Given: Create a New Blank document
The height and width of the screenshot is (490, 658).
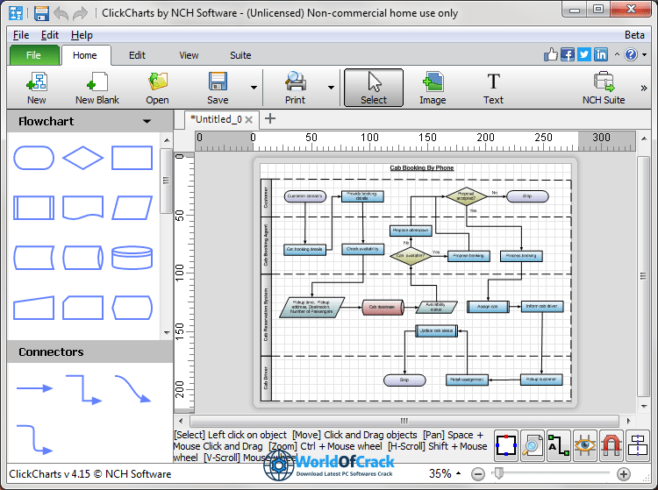Looking at the screenshot, I should (97, 88).
